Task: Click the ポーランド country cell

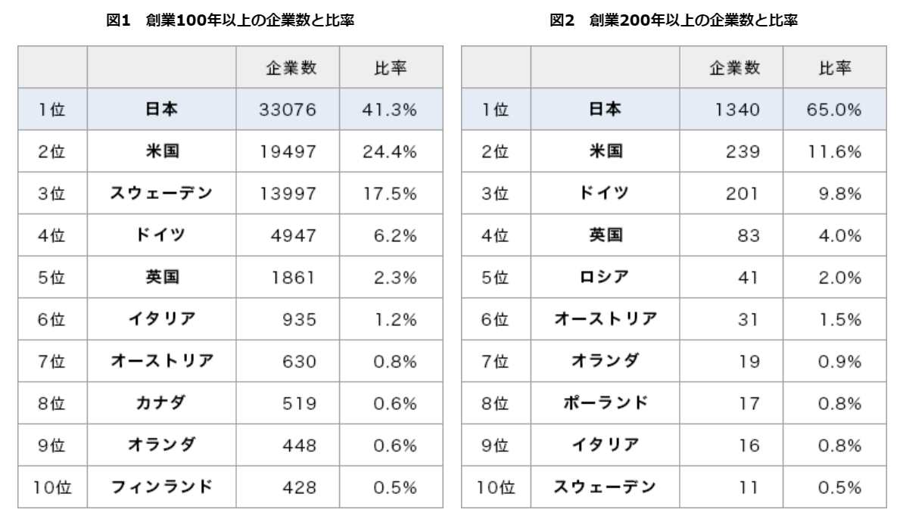Action: 606,402
